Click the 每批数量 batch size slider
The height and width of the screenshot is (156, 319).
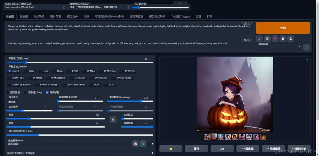pyautogui.click(x=137, y=127)
